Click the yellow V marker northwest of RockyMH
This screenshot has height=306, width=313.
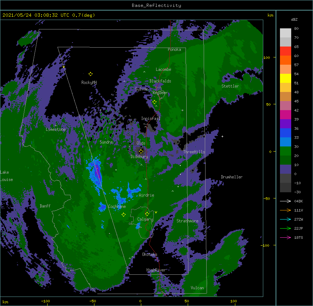pyautogui.click(x=64, y=67)
